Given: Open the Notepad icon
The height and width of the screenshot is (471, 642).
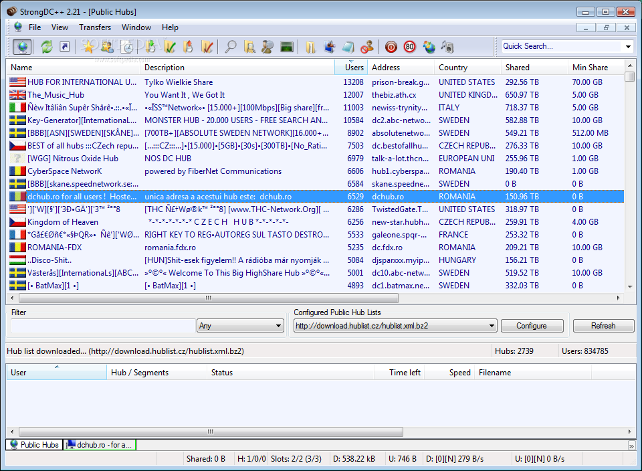Looking at the screenshot, I should (x=348, y=47).
